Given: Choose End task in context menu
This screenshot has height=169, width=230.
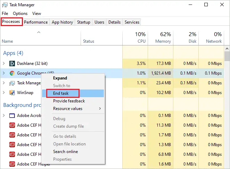Looking at the screenshot, I should [x=73, y=93].
